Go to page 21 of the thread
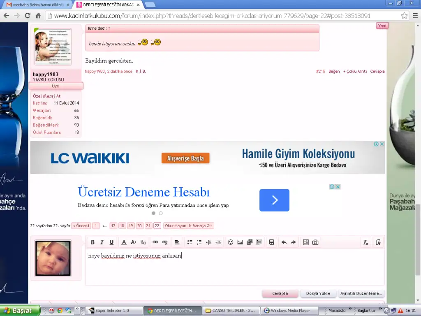 point(148,226)
